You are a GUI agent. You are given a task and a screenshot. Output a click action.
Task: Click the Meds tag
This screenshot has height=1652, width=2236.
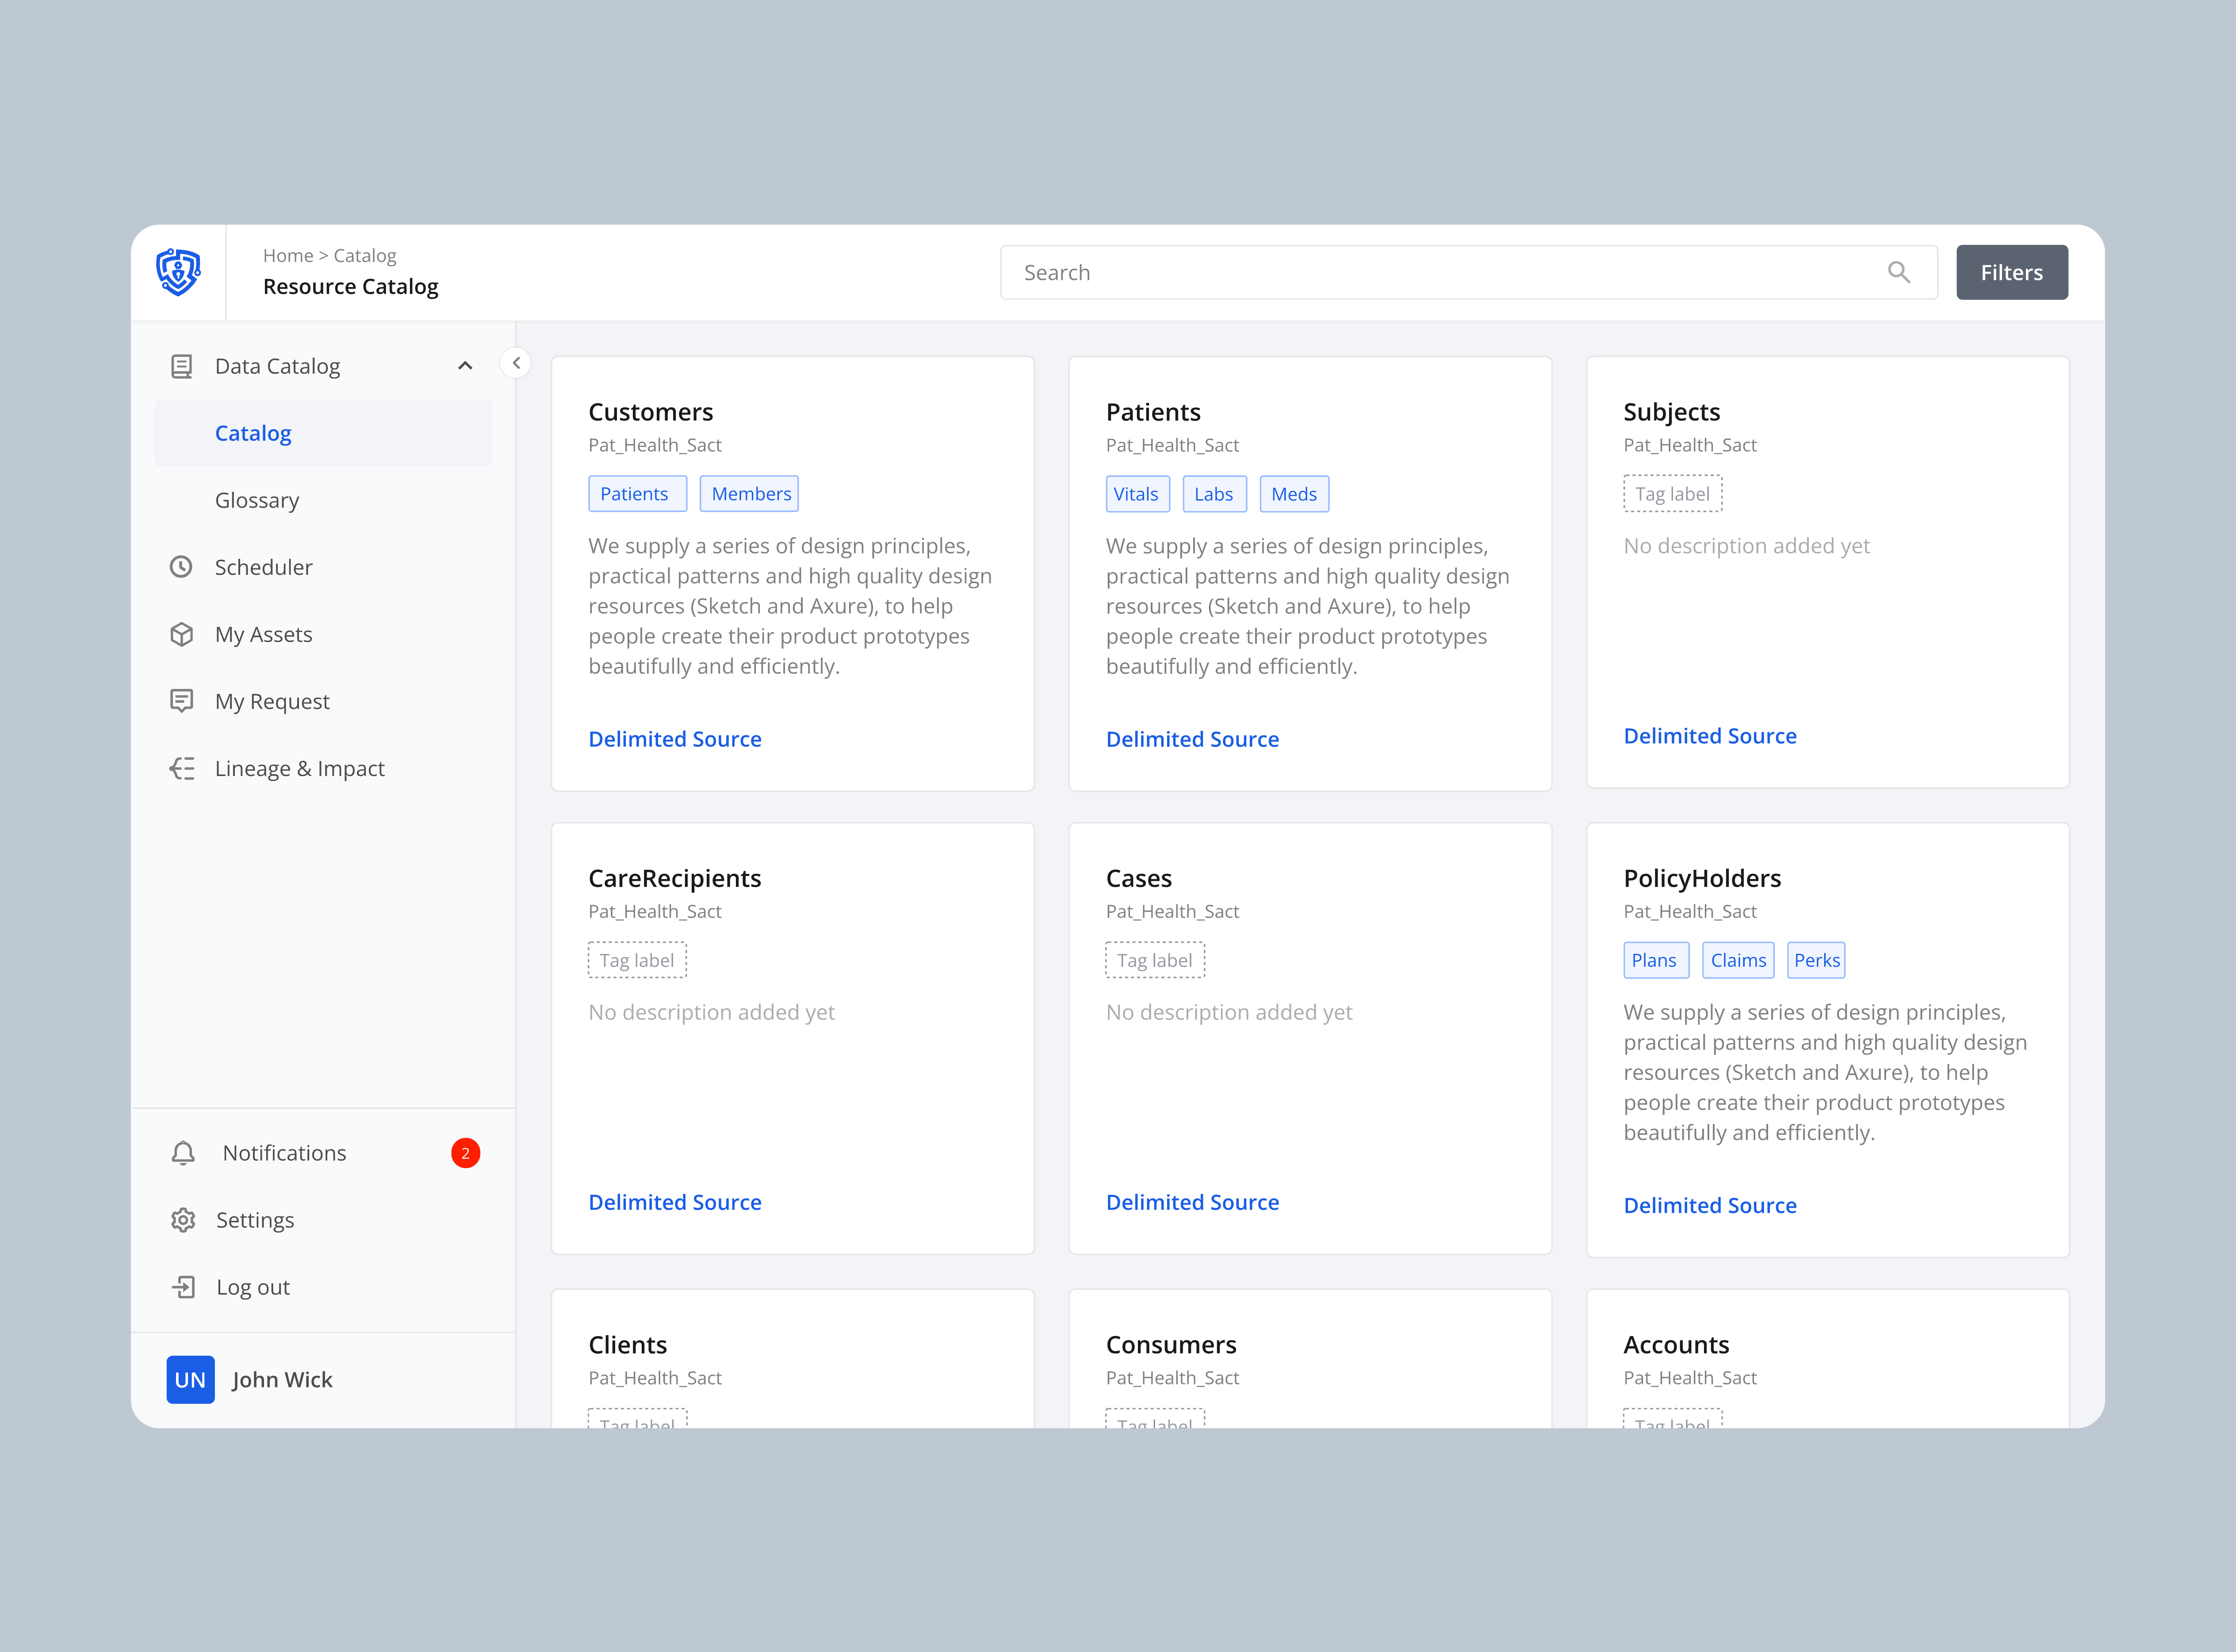[x=1294, y=494]
